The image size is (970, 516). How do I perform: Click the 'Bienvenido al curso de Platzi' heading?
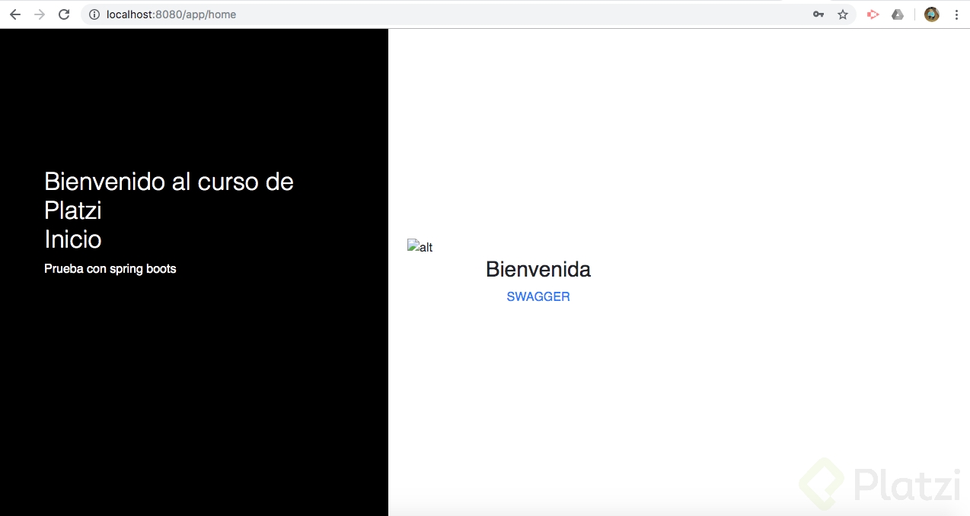point(168,195)
